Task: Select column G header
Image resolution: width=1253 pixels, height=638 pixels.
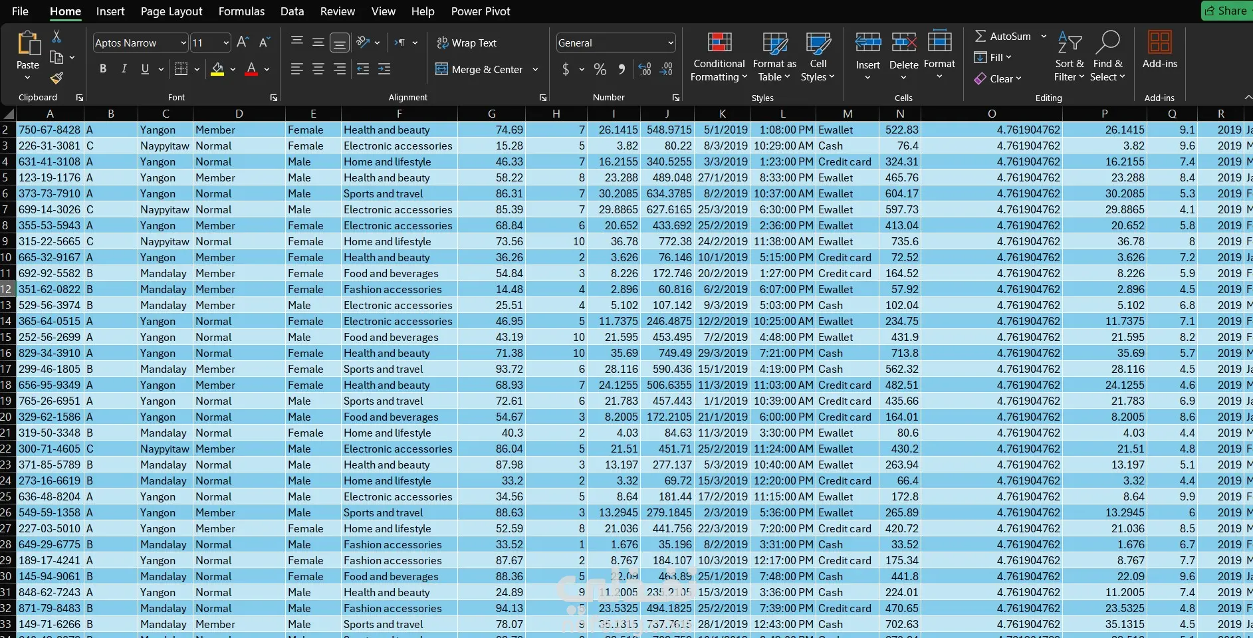Action: pos(491,114)
